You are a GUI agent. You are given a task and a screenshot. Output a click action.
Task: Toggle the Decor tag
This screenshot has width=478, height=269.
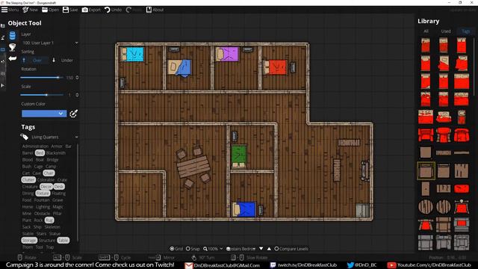click(46, 187)
